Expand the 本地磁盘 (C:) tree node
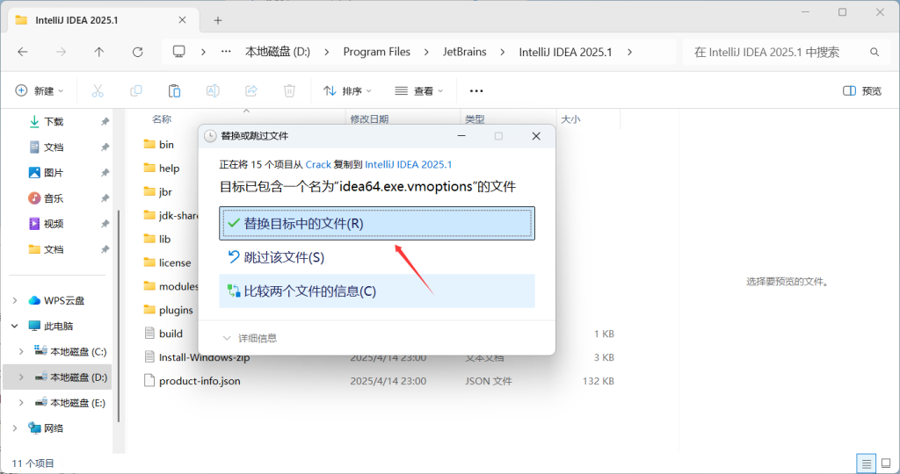Image resolution: width=900 pixels, height=474 pixels. coord(21,351)
